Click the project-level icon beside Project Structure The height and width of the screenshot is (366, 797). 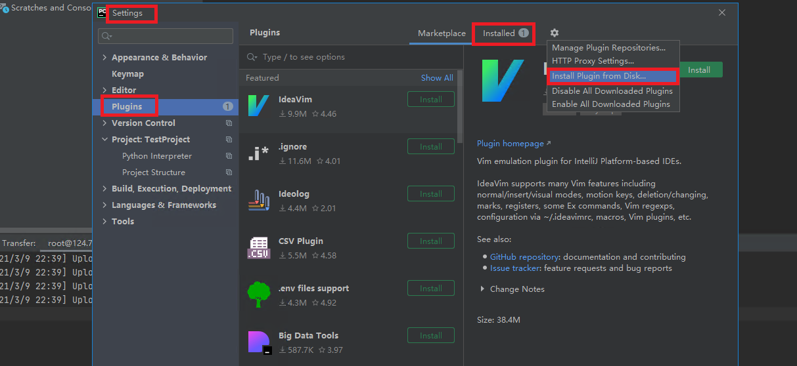pos(229,172)
